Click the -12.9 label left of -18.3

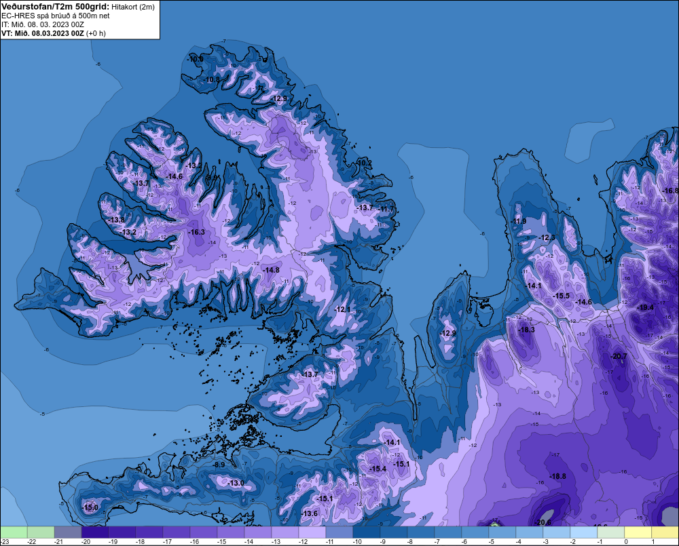click(x=447, y=333)
